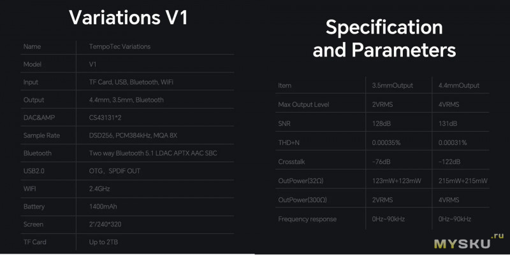Select the 4.4mm SNR value "131dB"
The image size is (510, 255).
pyautogui.click(x=449, y=123)
